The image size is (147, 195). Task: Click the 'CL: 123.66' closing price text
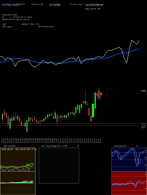(55, 5)
